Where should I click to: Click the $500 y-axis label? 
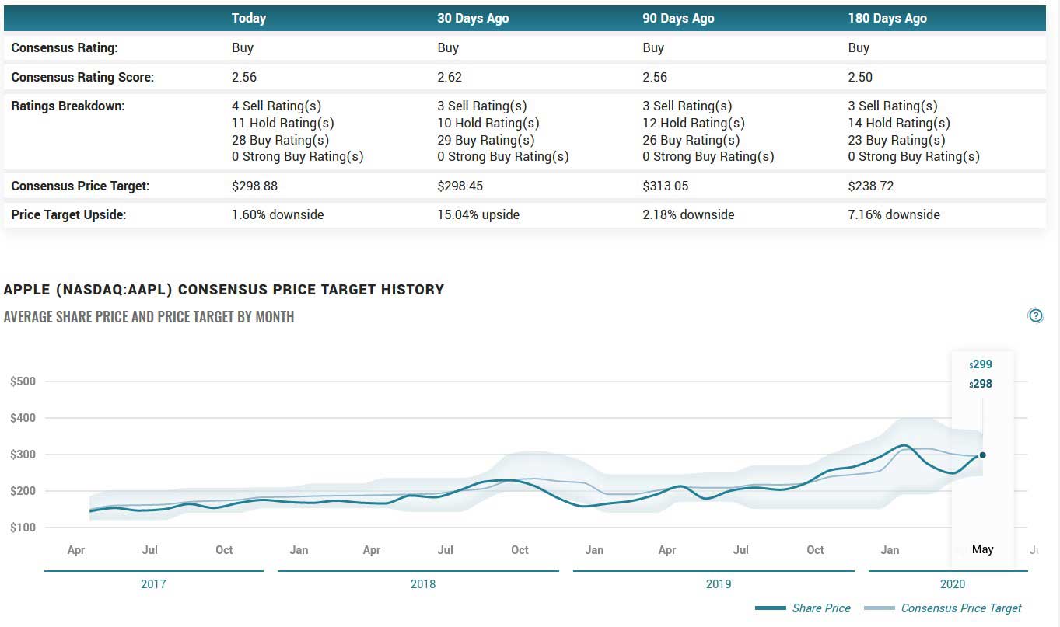point(23,381)
